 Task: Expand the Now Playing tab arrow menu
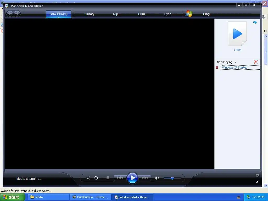point(58,17)
